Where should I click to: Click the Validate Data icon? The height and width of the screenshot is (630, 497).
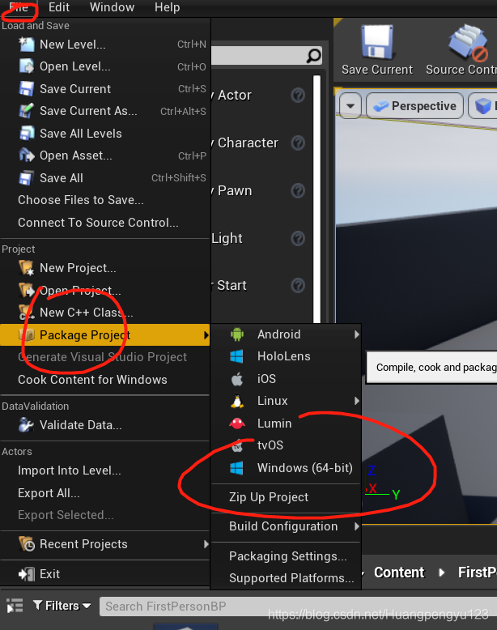coord(27,425)
